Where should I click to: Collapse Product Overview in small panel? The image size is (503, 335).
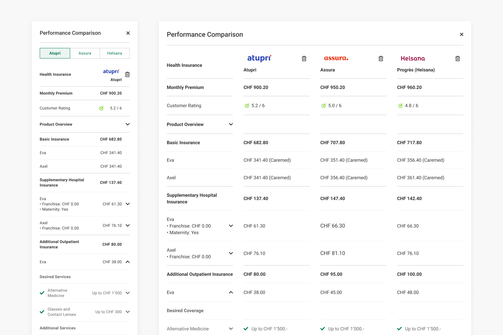tap(128, 124)
